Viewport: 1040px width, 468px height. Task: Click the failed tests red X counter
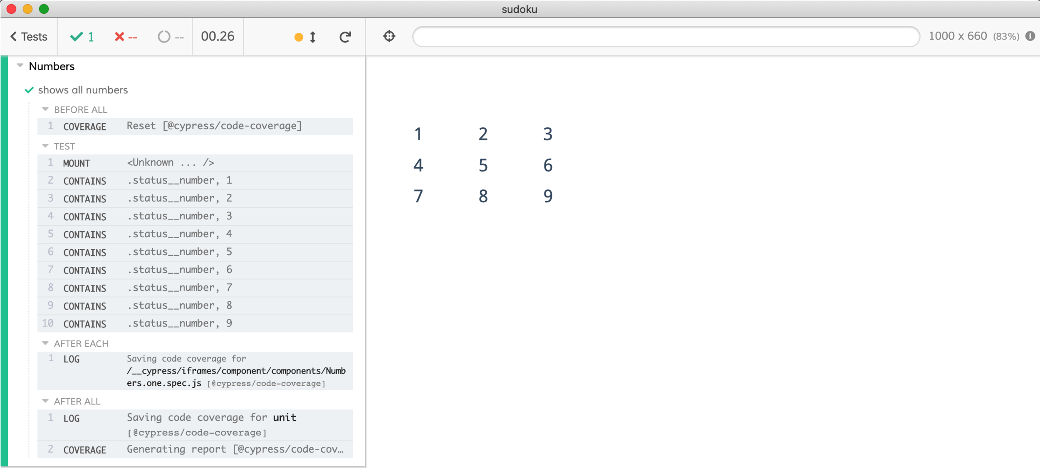pos(125,37)
